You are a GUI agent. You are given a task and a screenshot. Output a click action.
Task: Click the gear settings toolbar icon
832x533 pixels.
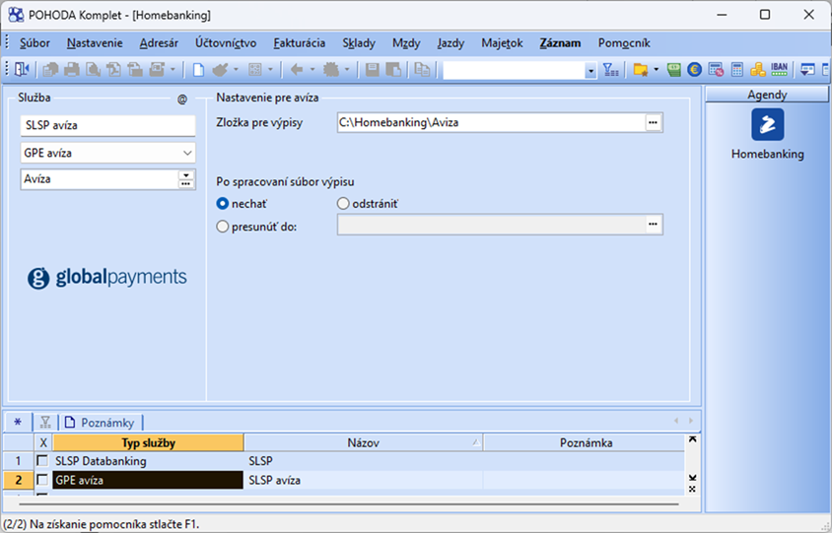331,70
